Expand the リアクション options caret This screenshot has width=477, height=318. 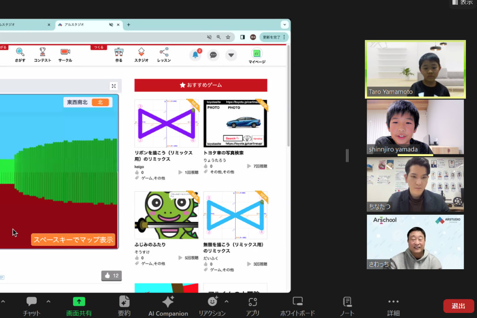pyautogui.click(x=226, y=301)
